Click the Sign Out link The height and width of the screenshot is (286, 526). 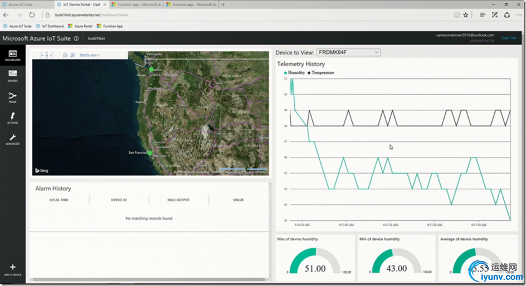[509, 38]
